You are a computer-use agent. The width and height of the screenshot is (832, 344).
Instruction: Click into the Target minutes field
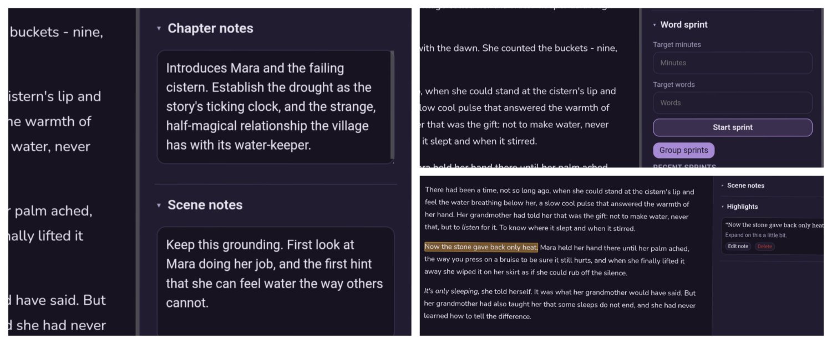[x=732, y=63]
